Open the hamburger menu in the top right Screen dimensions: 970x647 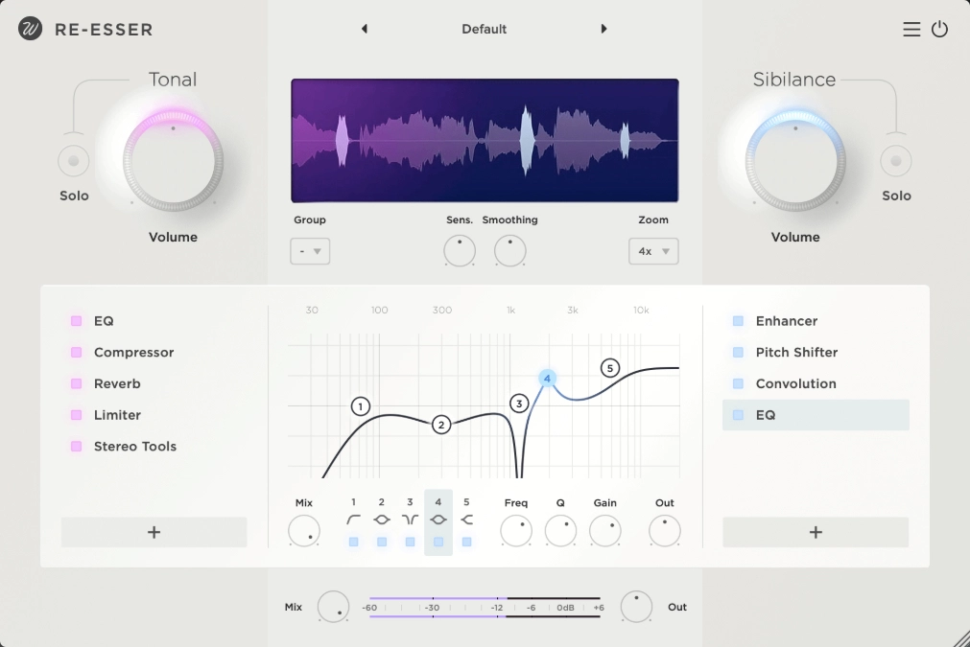[911, 29]
